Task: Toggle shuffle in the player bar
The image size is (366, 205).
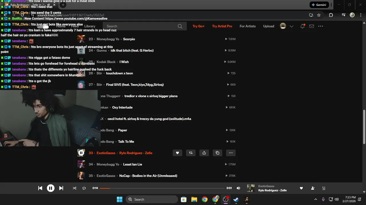Action: click(x=74, y=188)
